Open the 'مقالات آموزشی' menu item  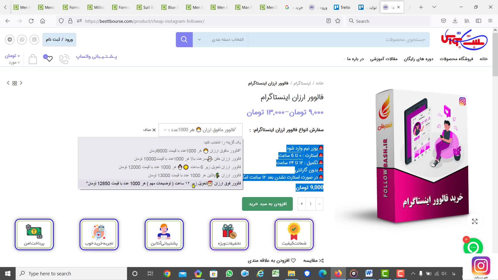pos(384,59)
